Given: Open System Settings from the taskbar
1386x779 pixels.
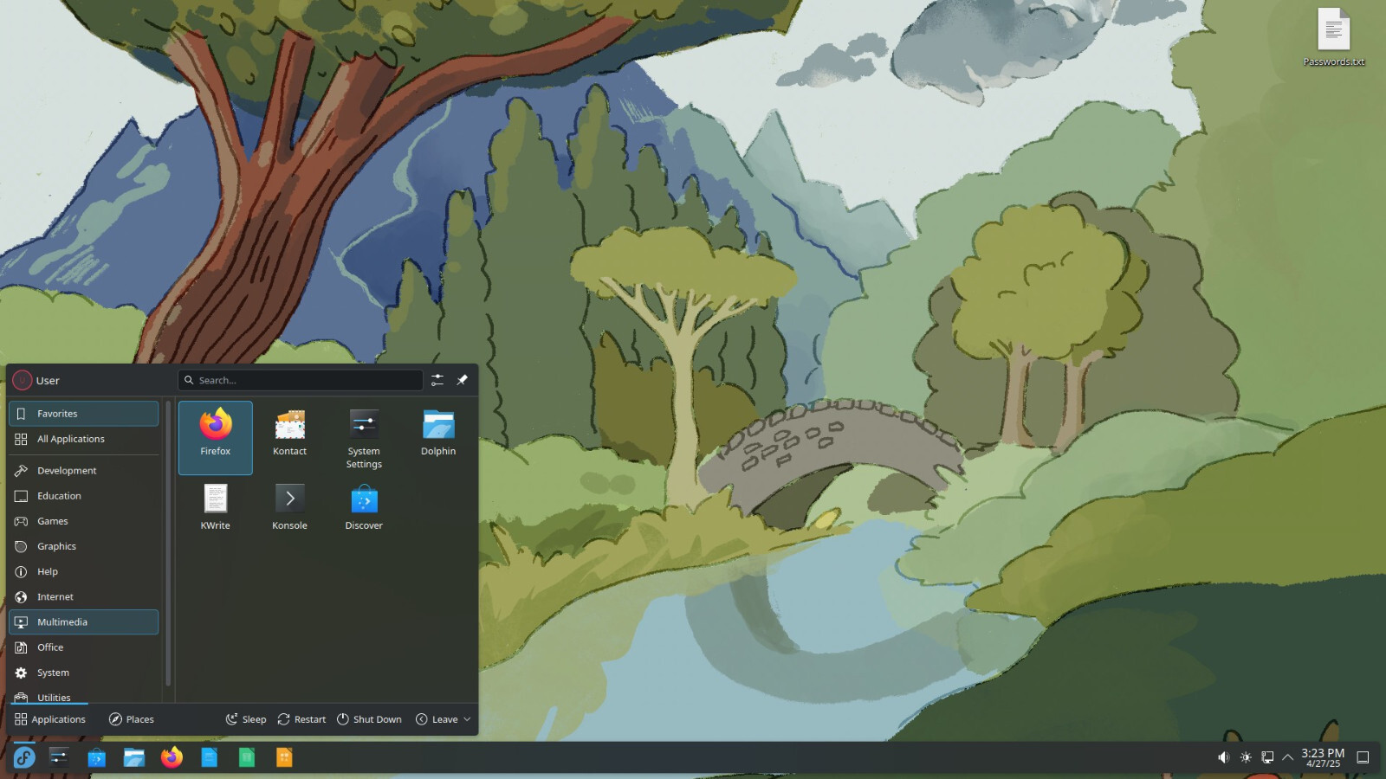Looking at the screenshot, I should tap(59, 757).
